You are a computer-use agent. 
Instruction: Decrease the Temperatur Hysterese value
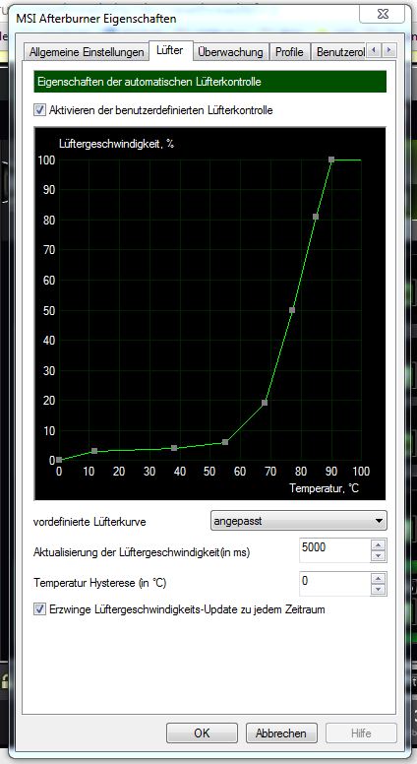click(x=379, y=590)
